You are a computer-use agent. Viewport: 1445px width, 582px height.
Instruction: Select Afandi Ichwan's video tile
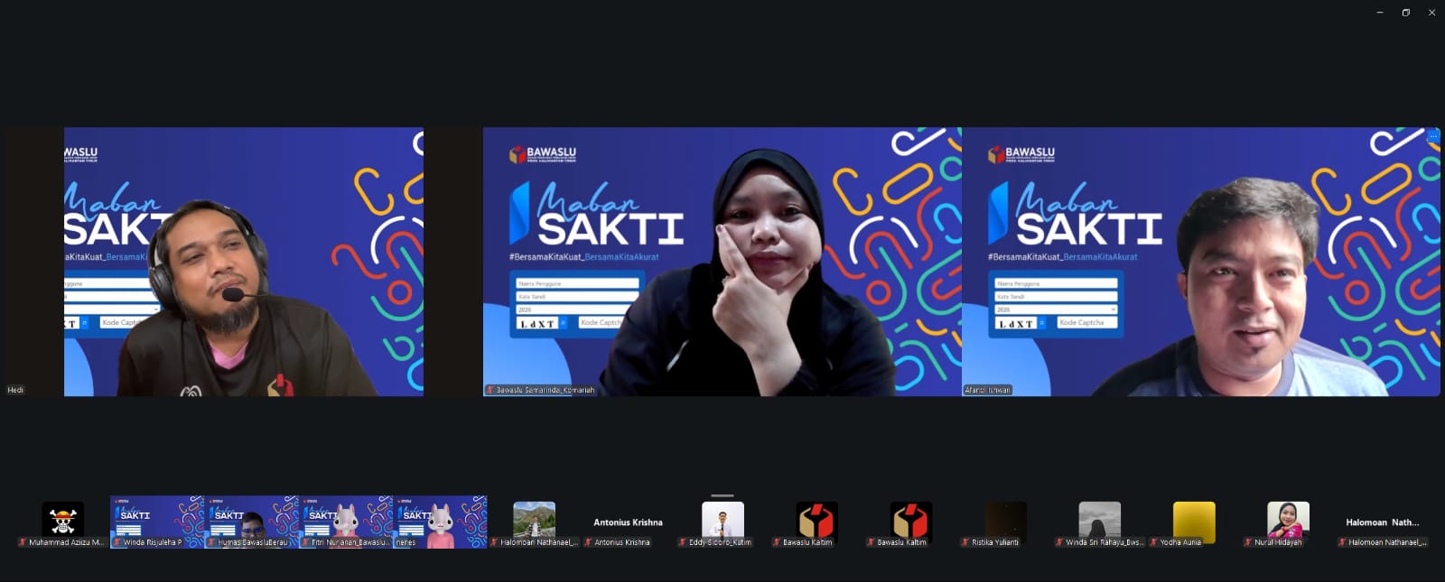[1201, 262]
